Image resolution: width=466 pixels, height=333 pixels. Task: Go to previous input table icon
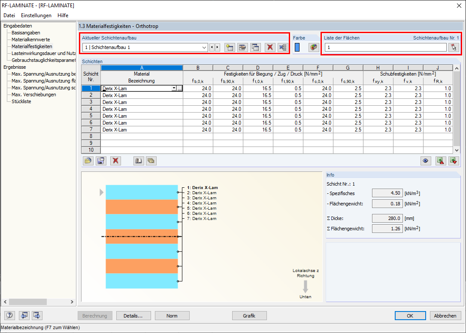pos(24,315)
